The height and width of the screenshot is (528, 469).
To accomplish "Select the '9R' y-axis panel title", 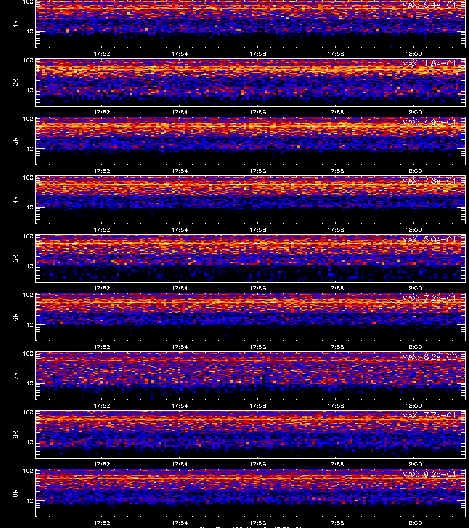I will coord(15,493).
